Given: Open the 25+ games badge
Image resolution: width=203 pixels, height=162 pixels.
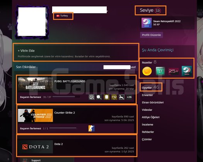Looking at the screenshot, I should coord(174,71).
